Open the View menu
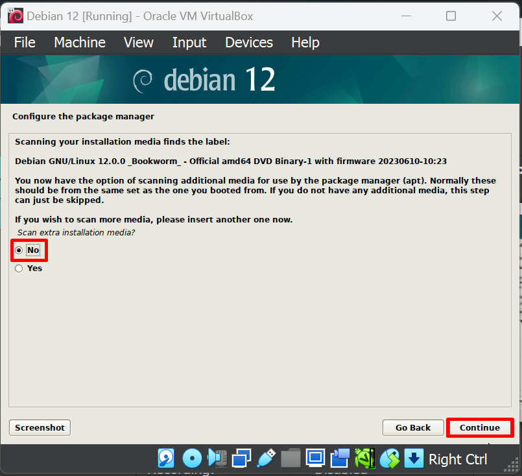This screenshot has width=522, height=476. point(139,43)
